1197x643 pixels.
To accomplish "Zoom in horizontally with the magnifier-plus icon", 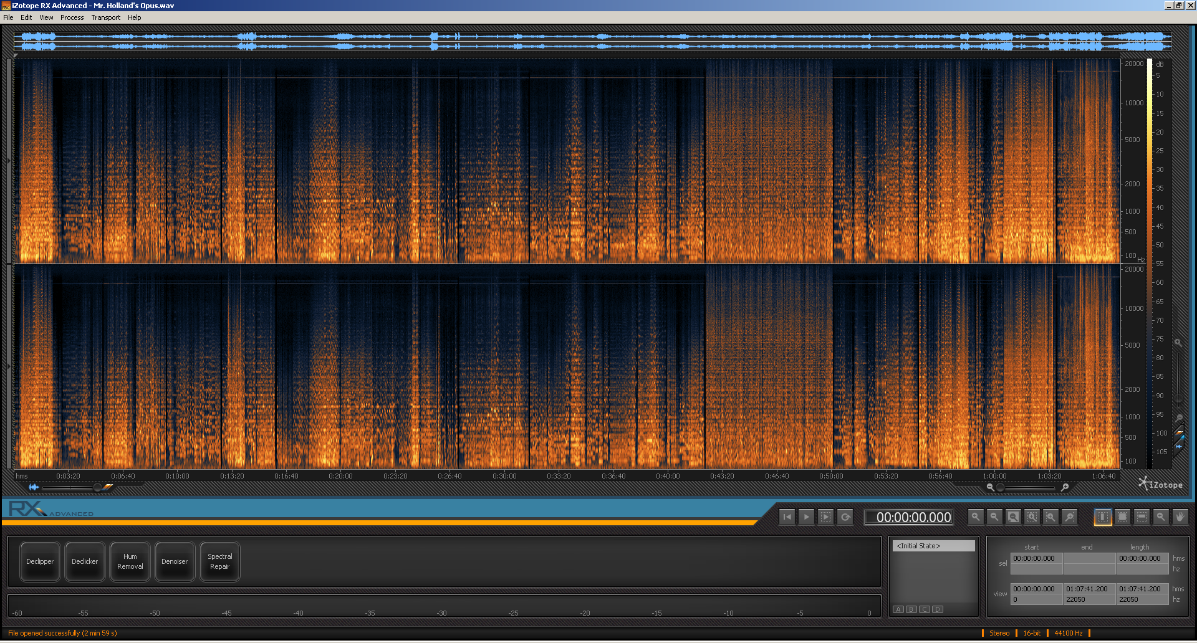I will (976, 517).
